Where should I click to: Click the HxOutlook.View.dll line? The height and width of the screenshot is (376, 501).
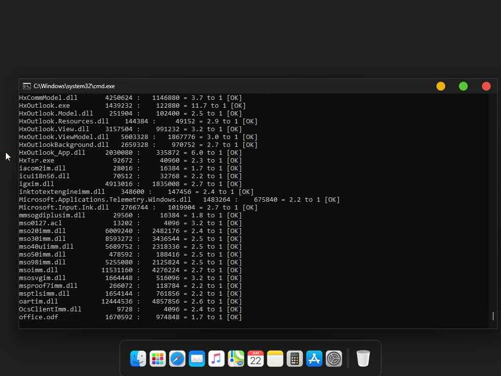130,129
